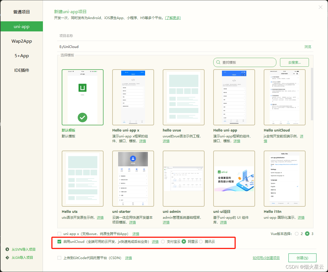The width and height of the screenshot is (328, 272).
Task: Open the 如何用cli创建项目 link
Action: point(266,258)
